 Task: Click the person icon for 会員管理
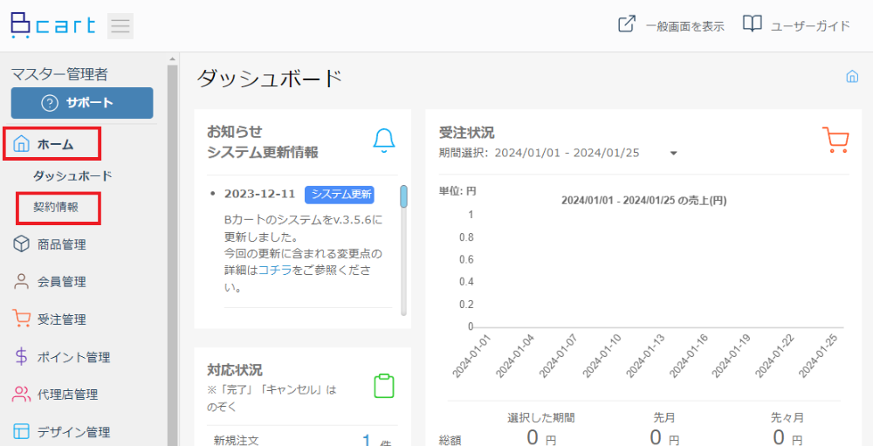[x=21, y=282]
